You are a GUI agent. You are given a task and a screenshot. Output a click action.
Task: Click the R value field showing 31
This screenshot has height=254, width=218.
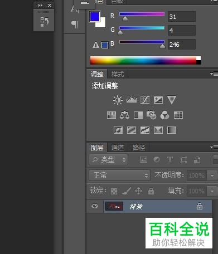182,17
